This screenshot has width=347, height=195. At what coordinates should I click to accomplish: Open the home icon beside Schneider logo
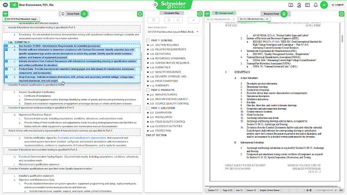156,5
